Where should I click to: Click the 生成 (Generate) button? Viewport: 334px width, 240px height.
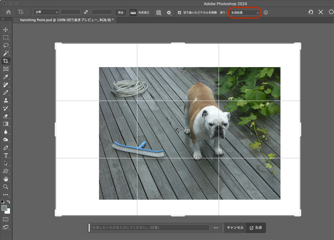point(256,228)
